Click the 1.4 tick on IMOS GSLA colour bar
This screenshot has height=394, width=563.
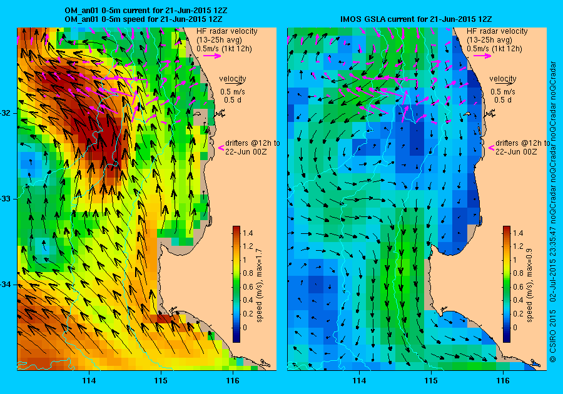pyautogui.click(x=518, y=233)
